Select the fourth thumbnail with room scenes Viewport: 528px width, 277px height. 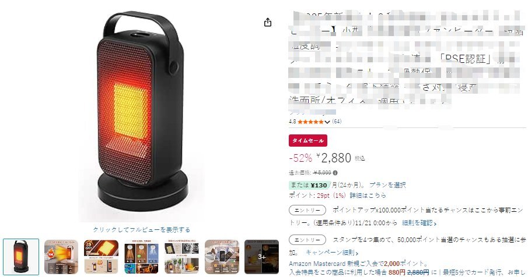pos(141,257)
